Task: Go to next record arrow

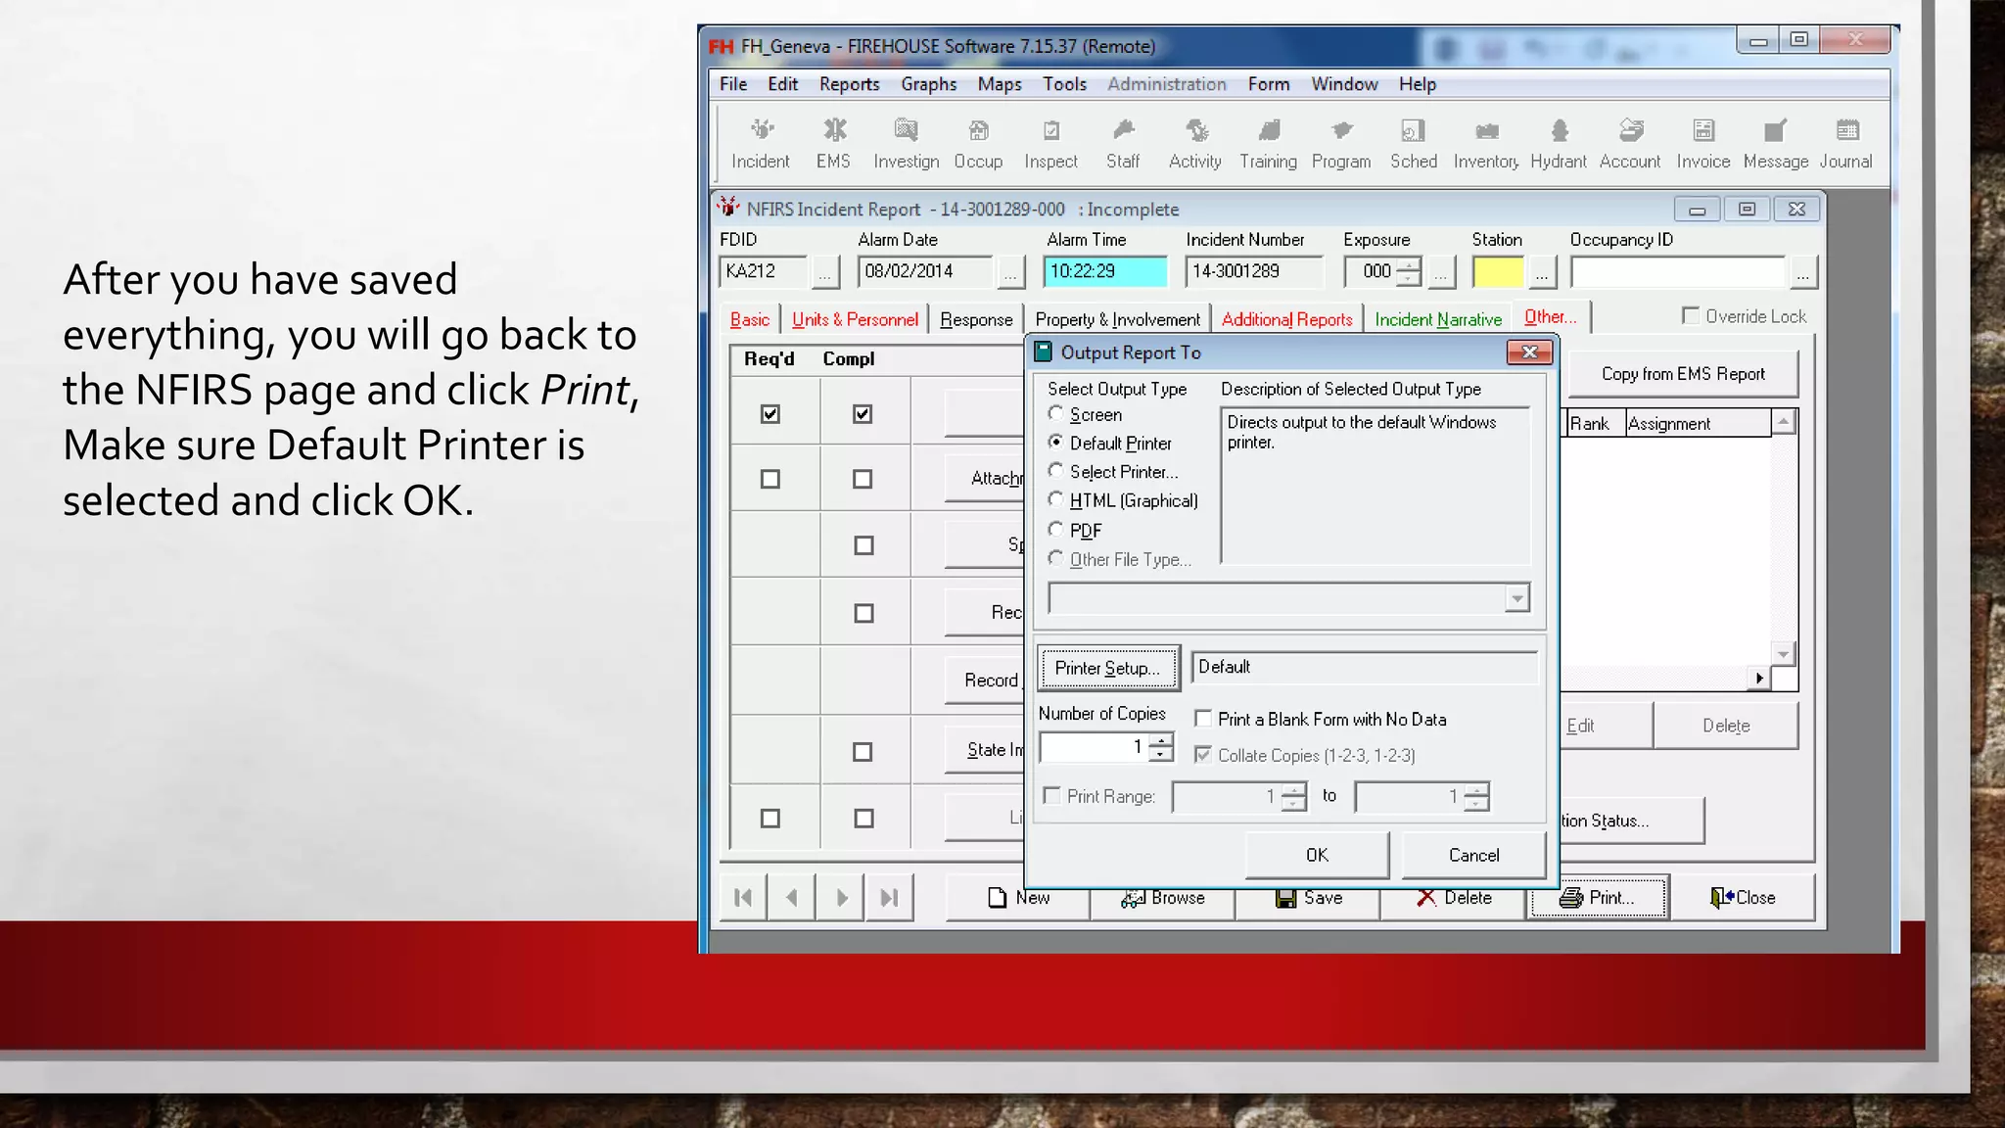Action: (x=840, y=898)
